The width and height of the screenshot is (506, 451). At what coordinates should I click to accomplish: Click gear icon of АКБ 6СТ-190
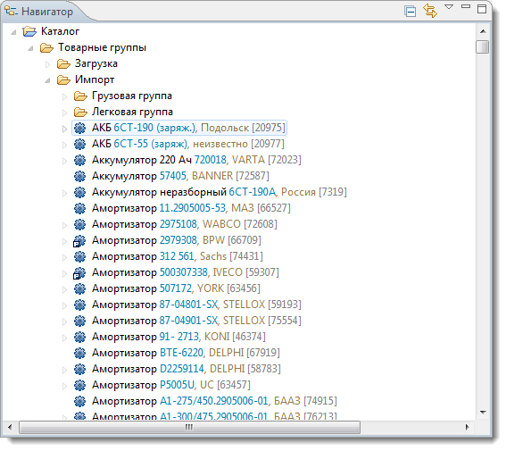pyautogui.click(x=79, y=129)
